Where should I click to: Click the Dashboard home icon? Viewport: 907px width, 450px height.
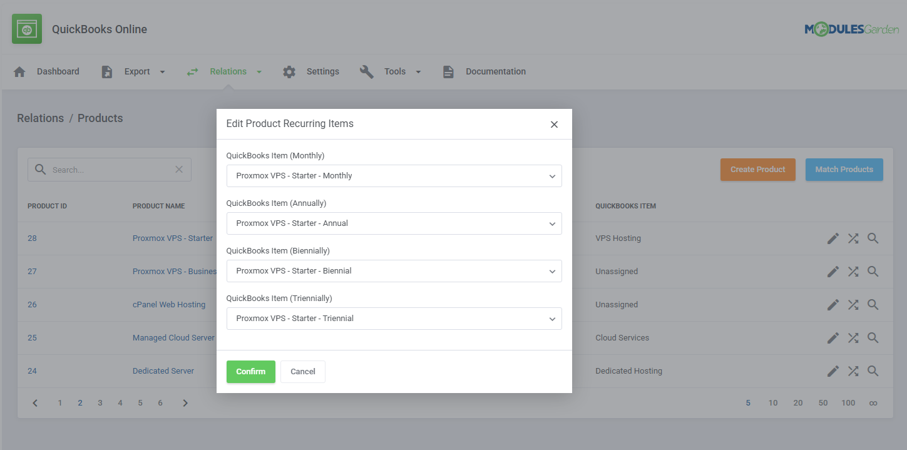point(19,71)
